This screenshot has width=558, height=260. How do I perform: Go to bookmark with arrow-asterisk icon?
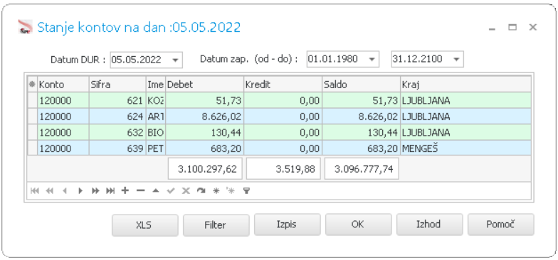coord(231,191)
